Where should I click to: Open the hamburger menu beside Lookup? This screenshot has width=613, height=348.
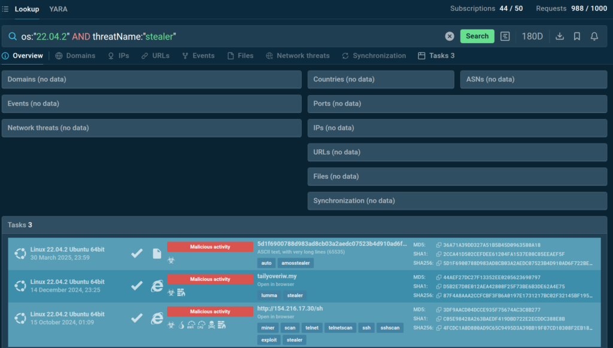click(5, 9)
